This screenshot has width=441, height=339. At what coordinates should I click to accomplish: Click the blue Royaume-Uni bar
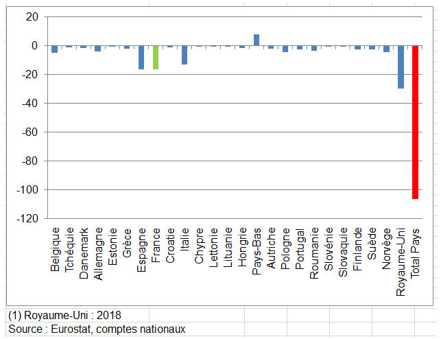[x=401, y=67]
